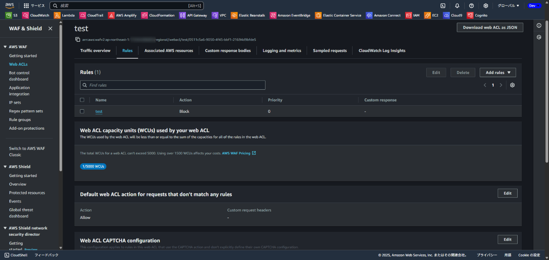
Task: Edit the Web ACL CAPTCHA configuration
Action: point(507,239)
